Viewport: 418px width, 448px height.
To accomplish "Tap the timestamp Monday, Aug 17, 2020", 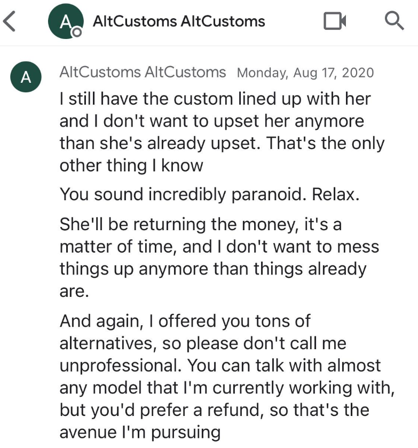I will pos(305,73).
